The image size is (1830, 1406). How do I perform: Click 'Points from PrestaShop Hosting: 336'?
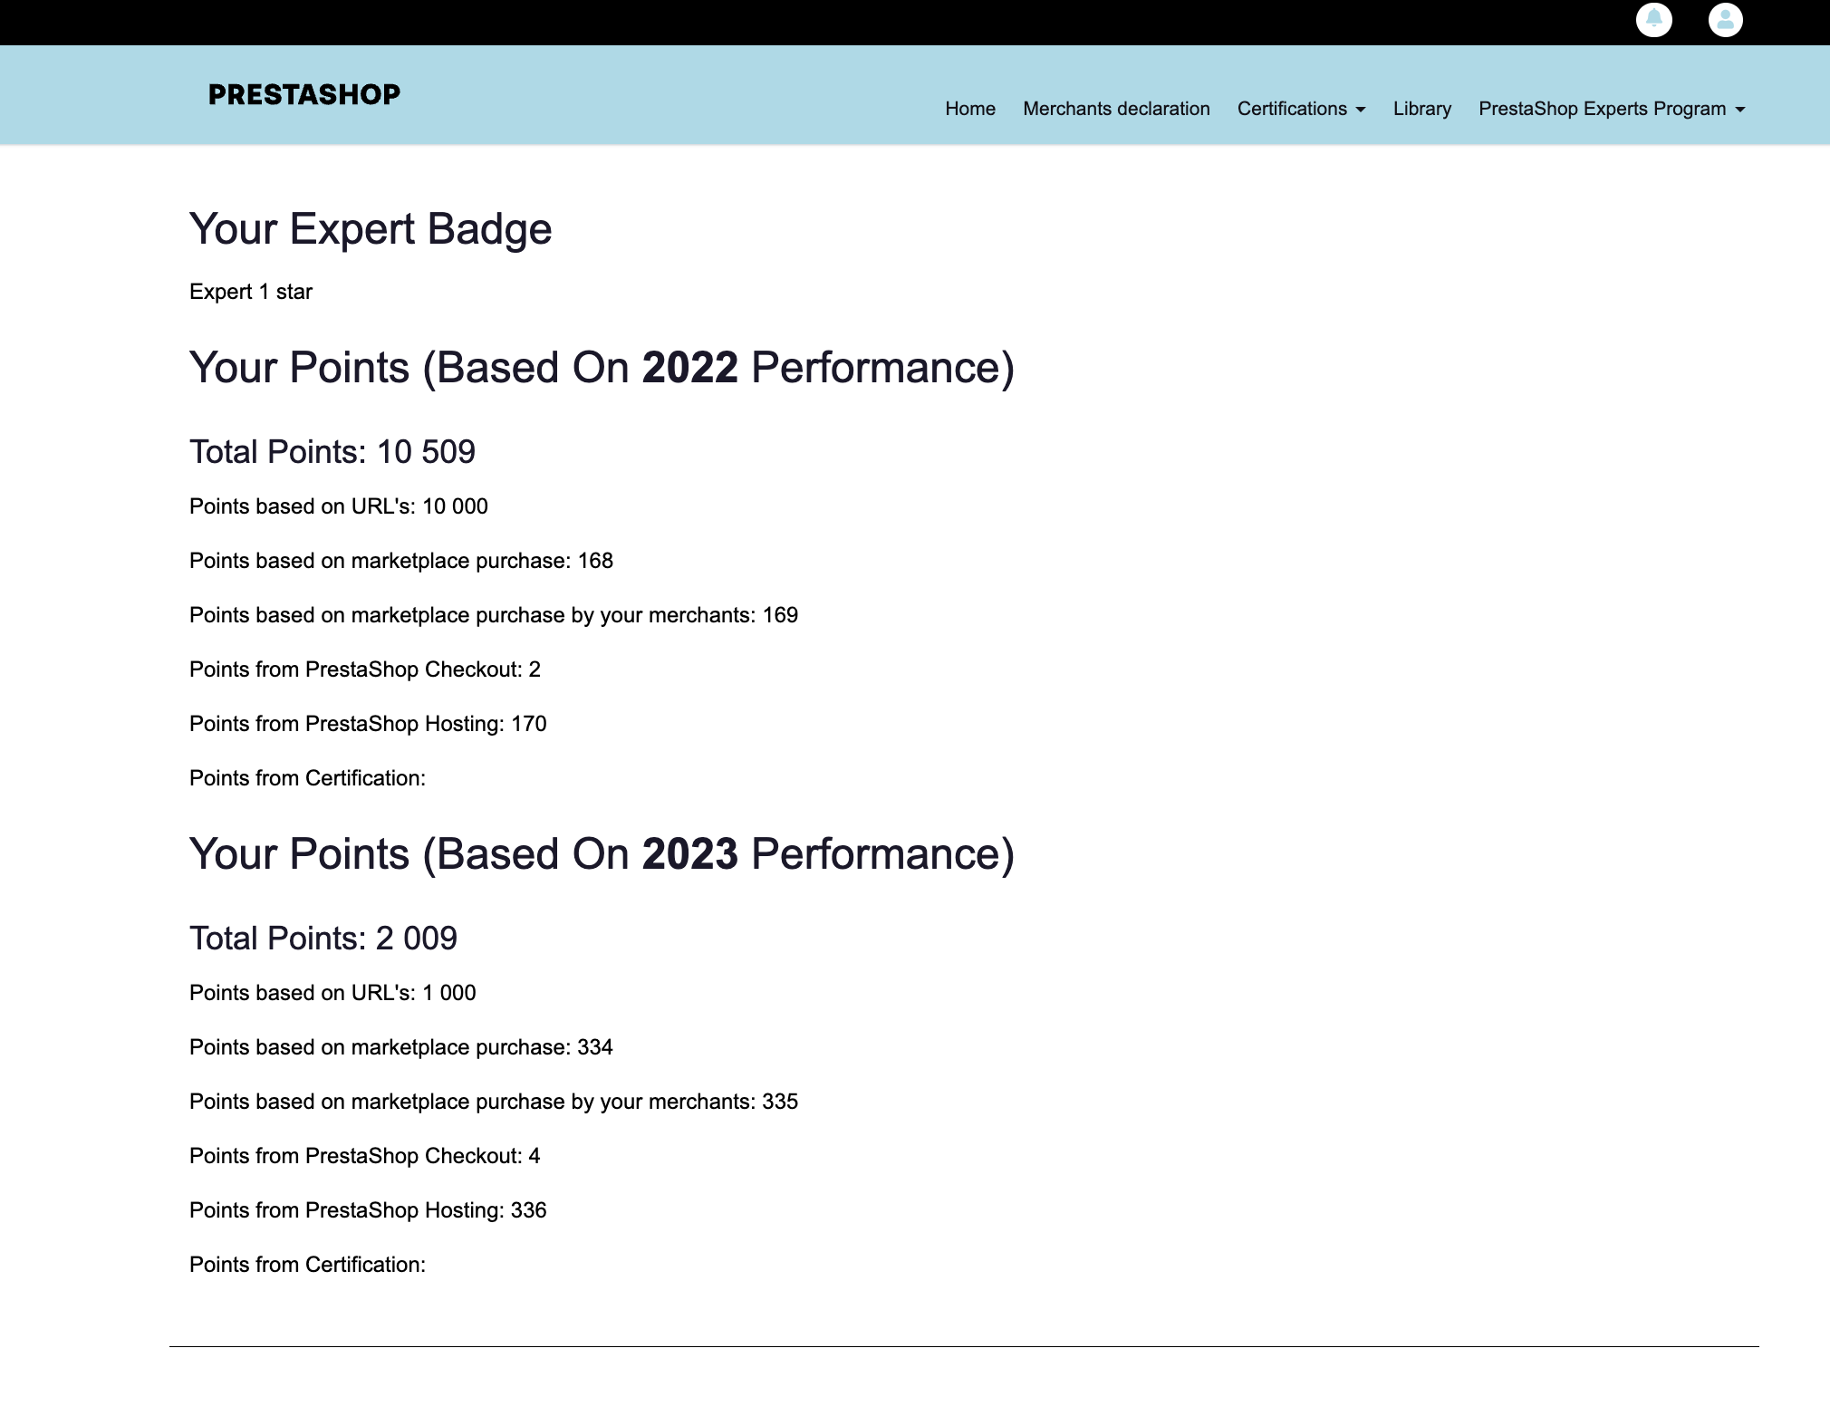click(368, 1210)
